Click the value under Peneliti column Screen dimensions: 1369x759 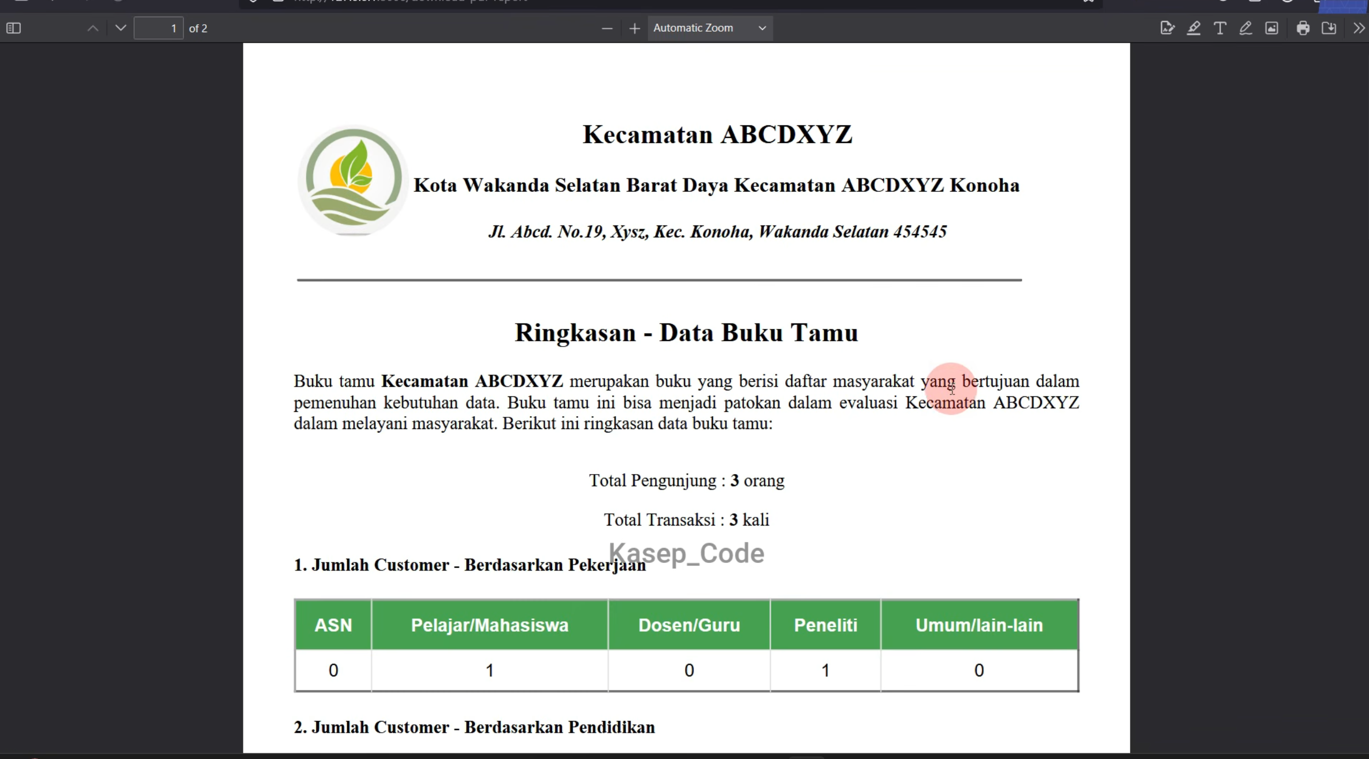pos(825,670)
